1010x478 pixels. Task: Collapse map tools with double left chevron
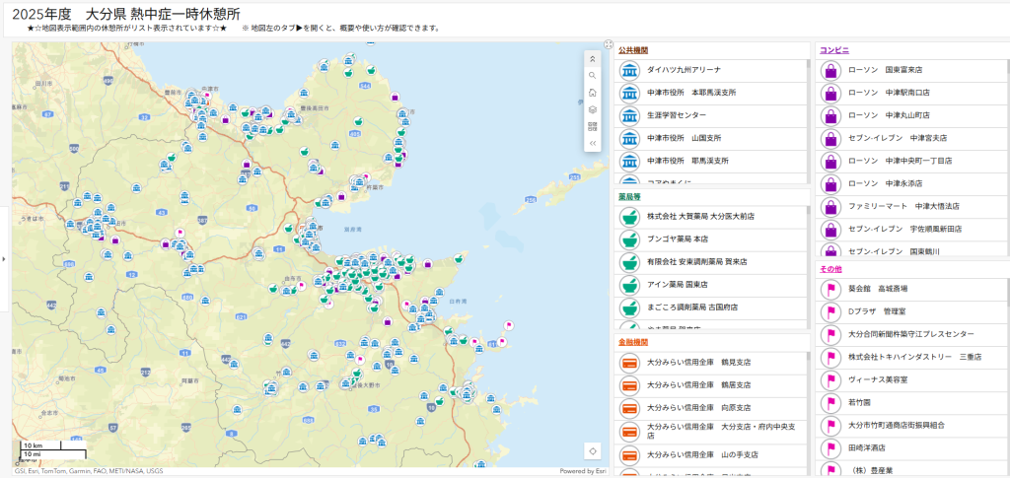[593, 143]
